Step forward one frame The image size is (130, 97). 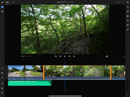69,56
